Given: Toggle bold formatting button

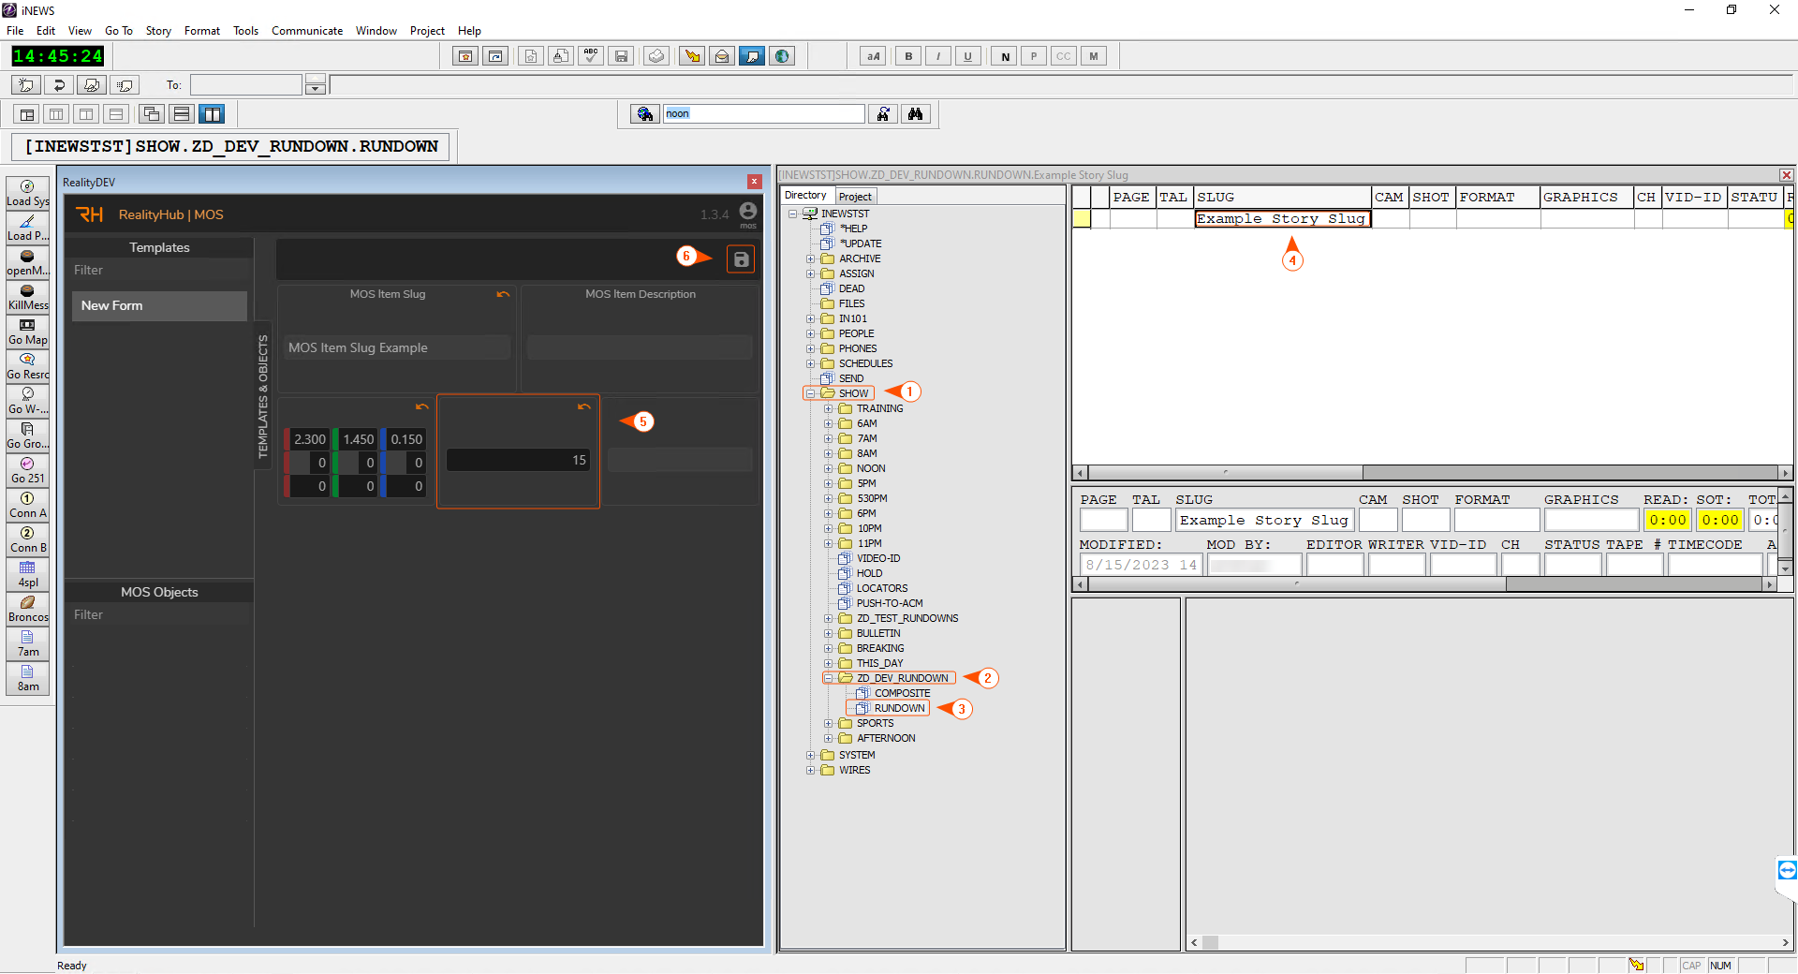Looking at the screenshot, I should coord(907,56).
